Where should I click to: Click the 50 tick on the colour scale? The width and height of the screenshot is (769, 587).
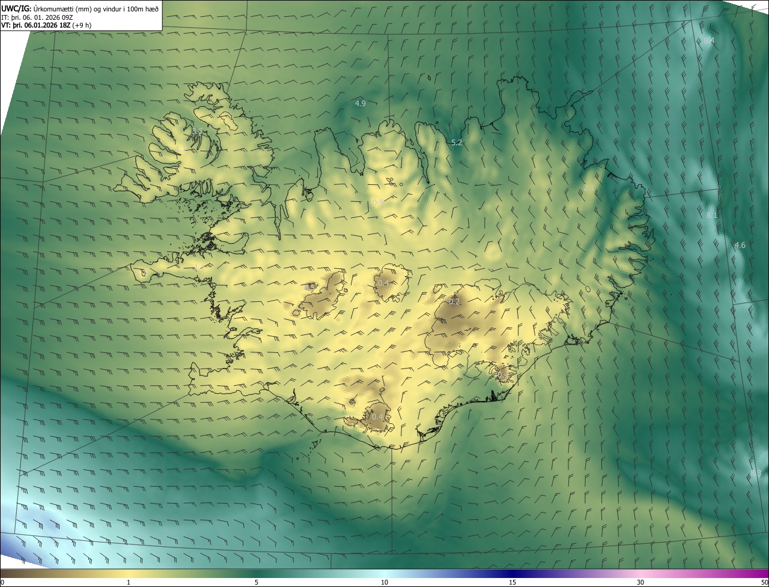(x=764, y=582)
